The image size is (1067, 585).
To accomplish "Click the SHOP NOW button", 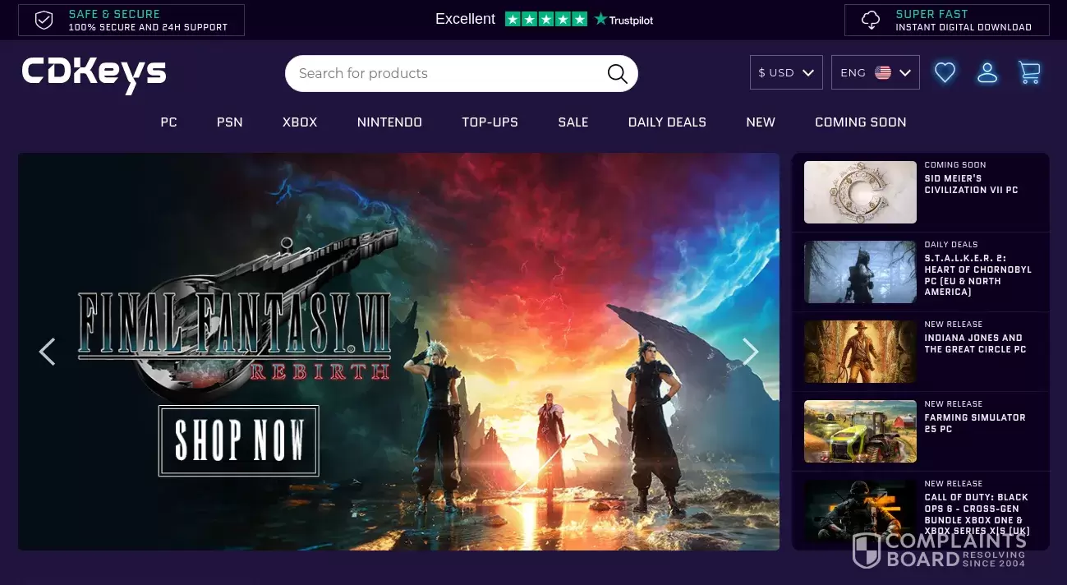I will 238,440.
